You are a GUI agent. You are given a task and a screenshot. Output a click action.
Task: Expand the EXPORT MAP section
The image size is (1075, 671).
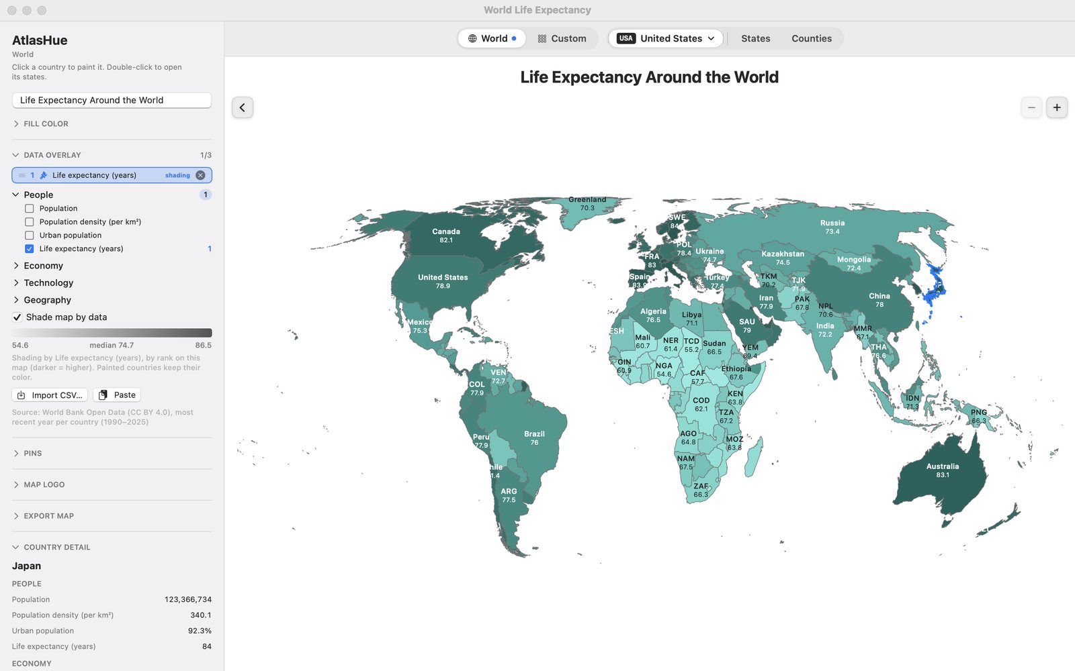(x=43, y=516)
